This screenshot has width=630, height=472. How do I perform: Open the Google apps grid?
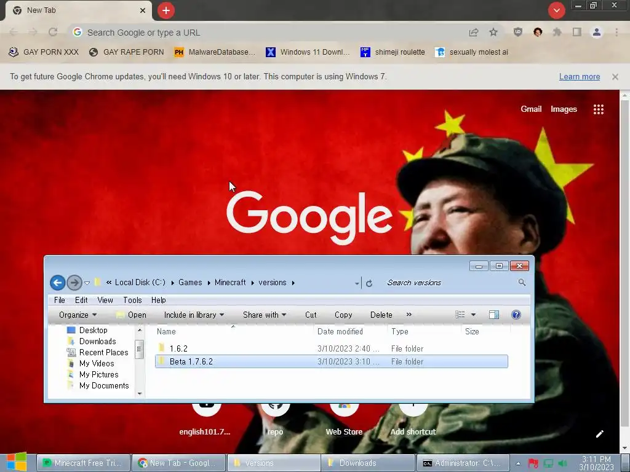click(599, 109)
